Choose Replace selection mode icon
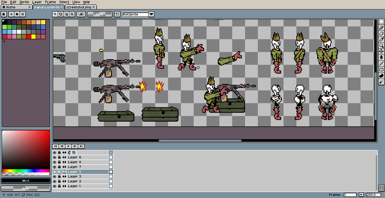385x198 pixels. click(x=55, y=14)
